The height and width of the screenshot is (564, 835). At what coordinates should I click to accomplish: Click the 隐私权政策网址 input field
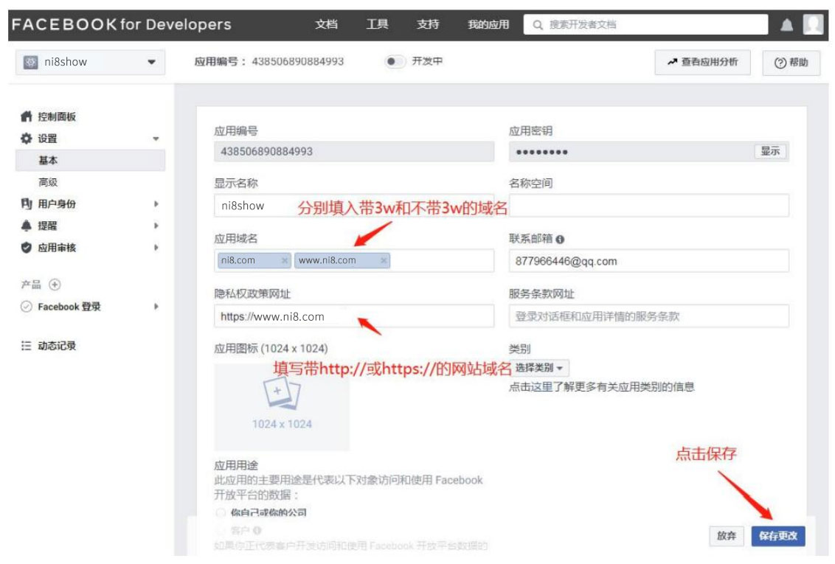point(354,316)
